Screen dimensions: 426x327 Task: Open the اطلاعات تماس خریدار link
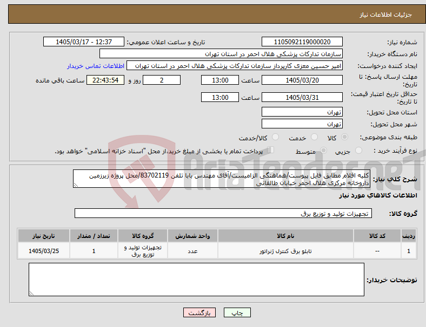[x=96, y=66]
